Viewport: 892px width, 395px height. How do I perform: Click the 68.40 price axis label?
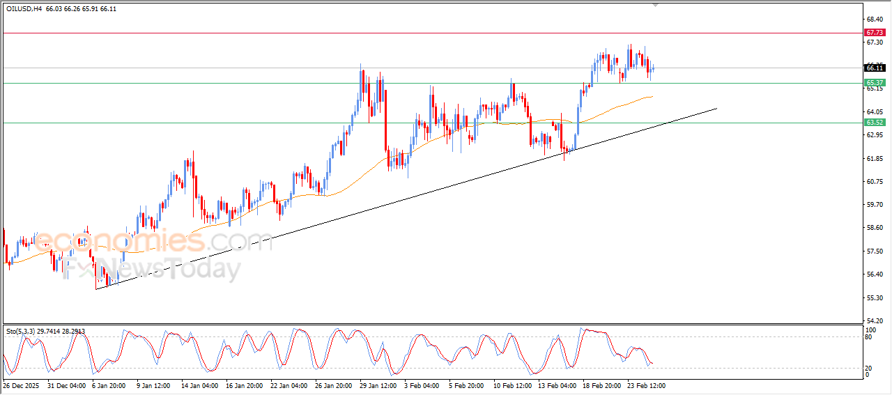874,20
